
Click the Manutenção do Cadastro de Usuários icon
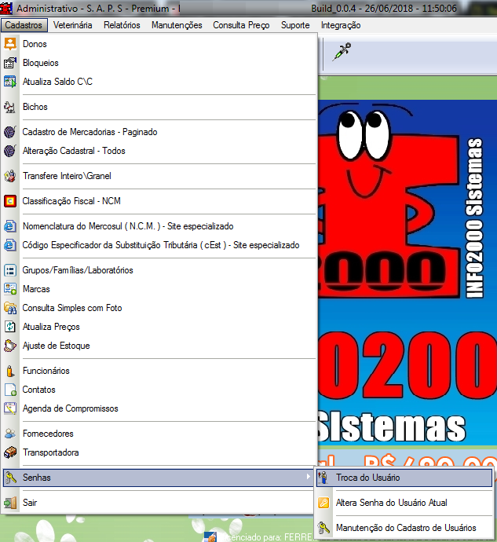point(323,528)
